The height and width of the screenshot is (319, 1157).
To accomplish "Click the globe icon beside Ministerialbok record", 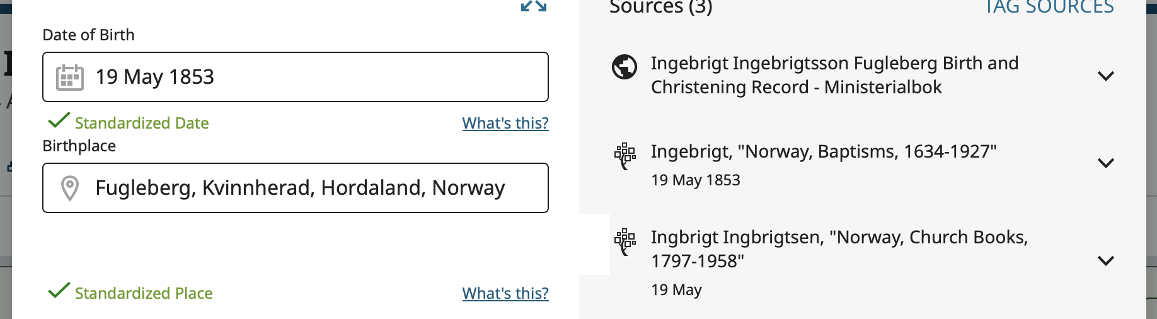I will 625,67.
